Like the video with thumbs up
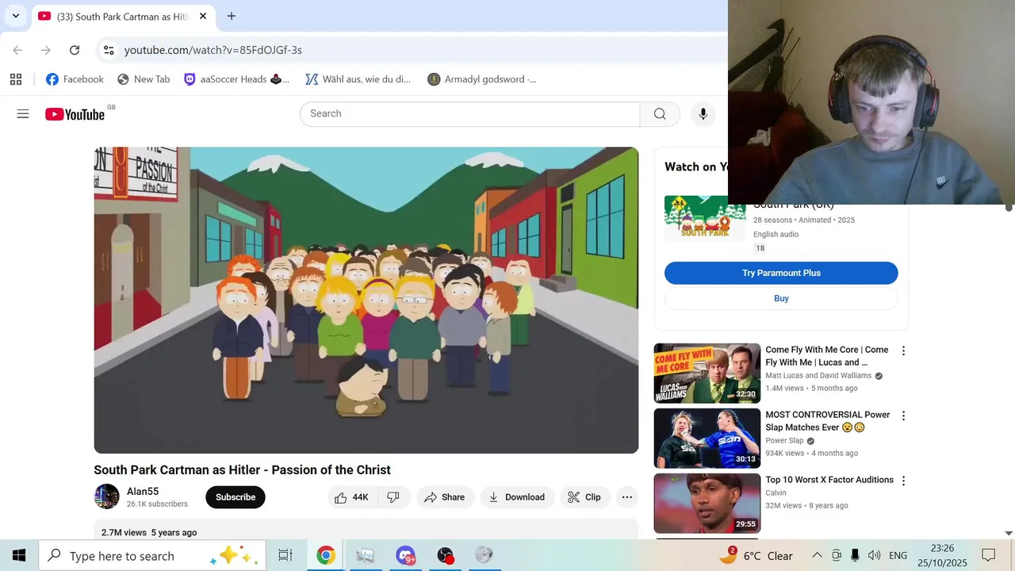Screen dimensions: 1015x571 click(x=350, y=497)
